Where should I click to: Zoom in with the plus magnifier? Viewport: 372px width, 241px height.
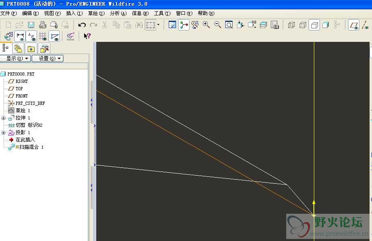206,25
